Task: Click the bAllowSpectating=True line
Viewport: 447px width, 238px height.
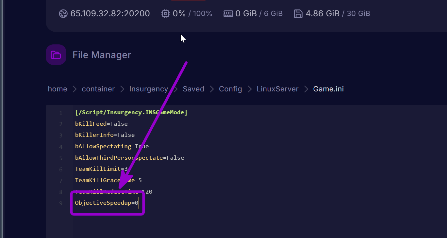Action: click(x=112, y=146)
